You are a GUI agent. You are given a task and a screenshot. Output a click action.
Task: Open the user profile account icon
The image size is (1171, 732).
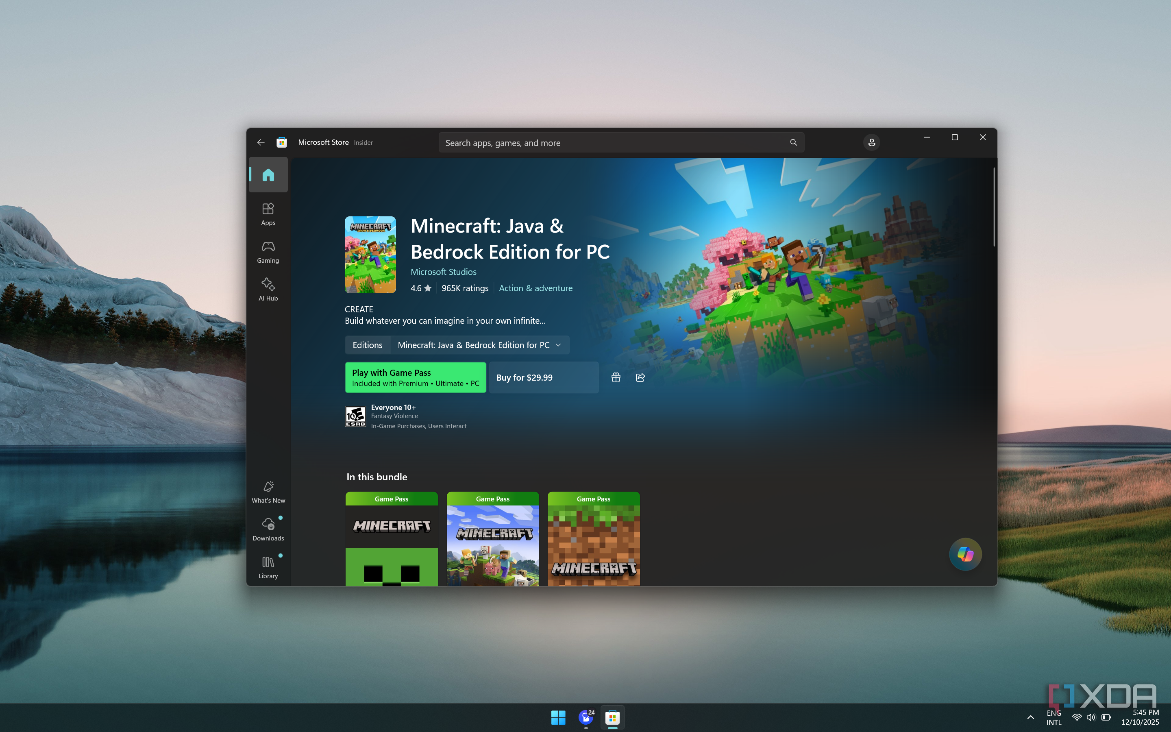871,142
